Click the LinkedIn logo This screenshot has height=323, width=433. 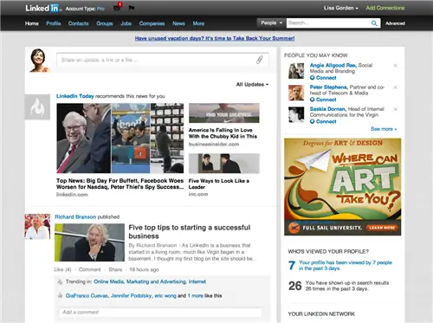point(42,8)
